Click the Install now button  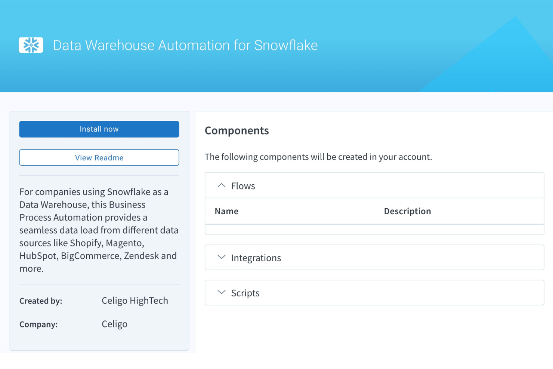click(x=99, y=129)
